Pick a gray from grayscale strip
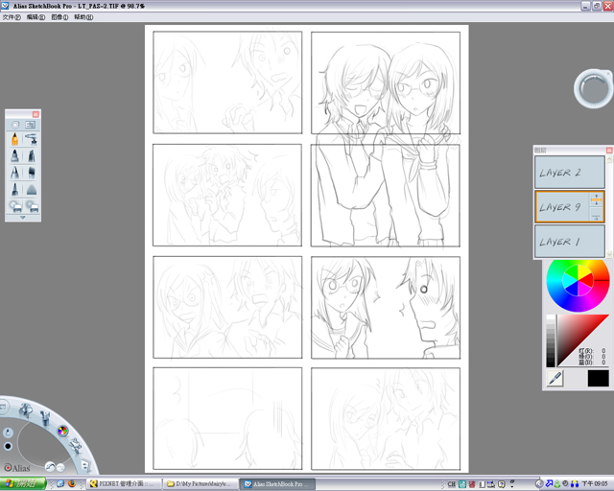Image resolution: width=614 pixels, height=491 pixels. [x=551, y=340]
